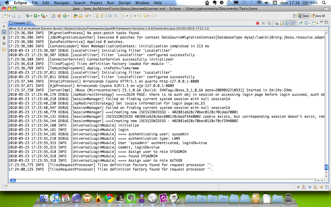Open the Navigate menu

point(62,3)
